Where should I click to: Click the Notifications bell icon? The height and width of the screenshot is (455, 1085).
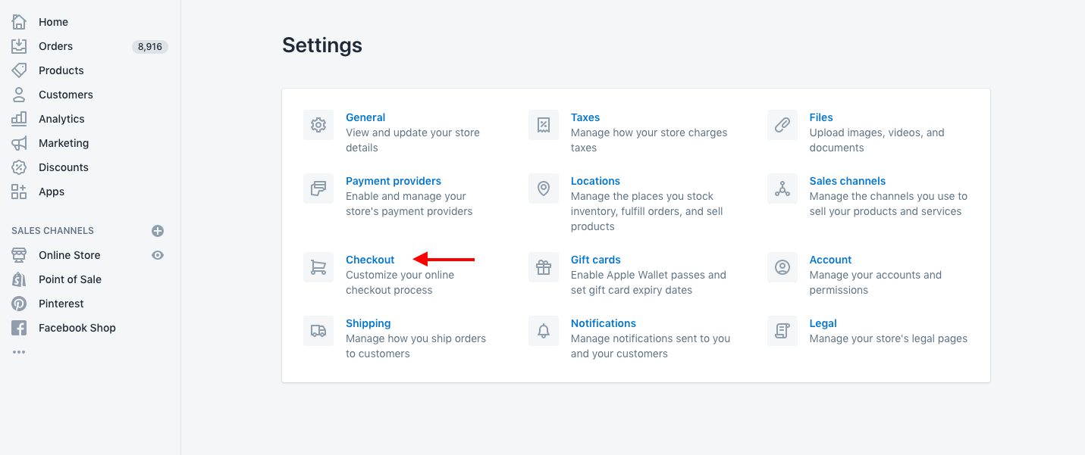coord(544,331)
